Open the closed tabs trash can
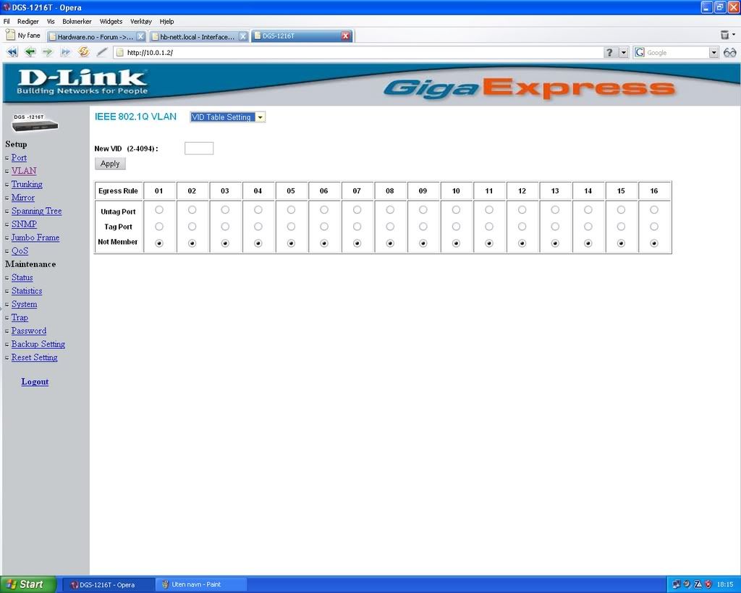The height and width of the screenshot is (593, 741). [725, 35]
